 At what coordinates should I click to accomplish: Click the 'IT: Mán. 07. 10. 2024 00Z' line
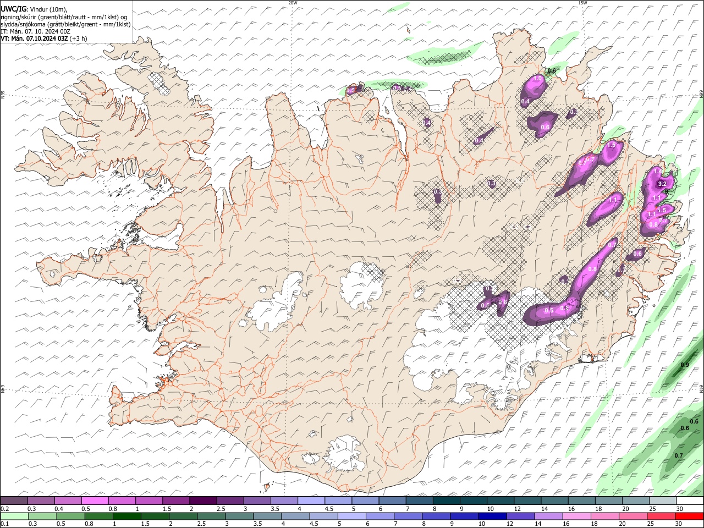click(35, 31)
